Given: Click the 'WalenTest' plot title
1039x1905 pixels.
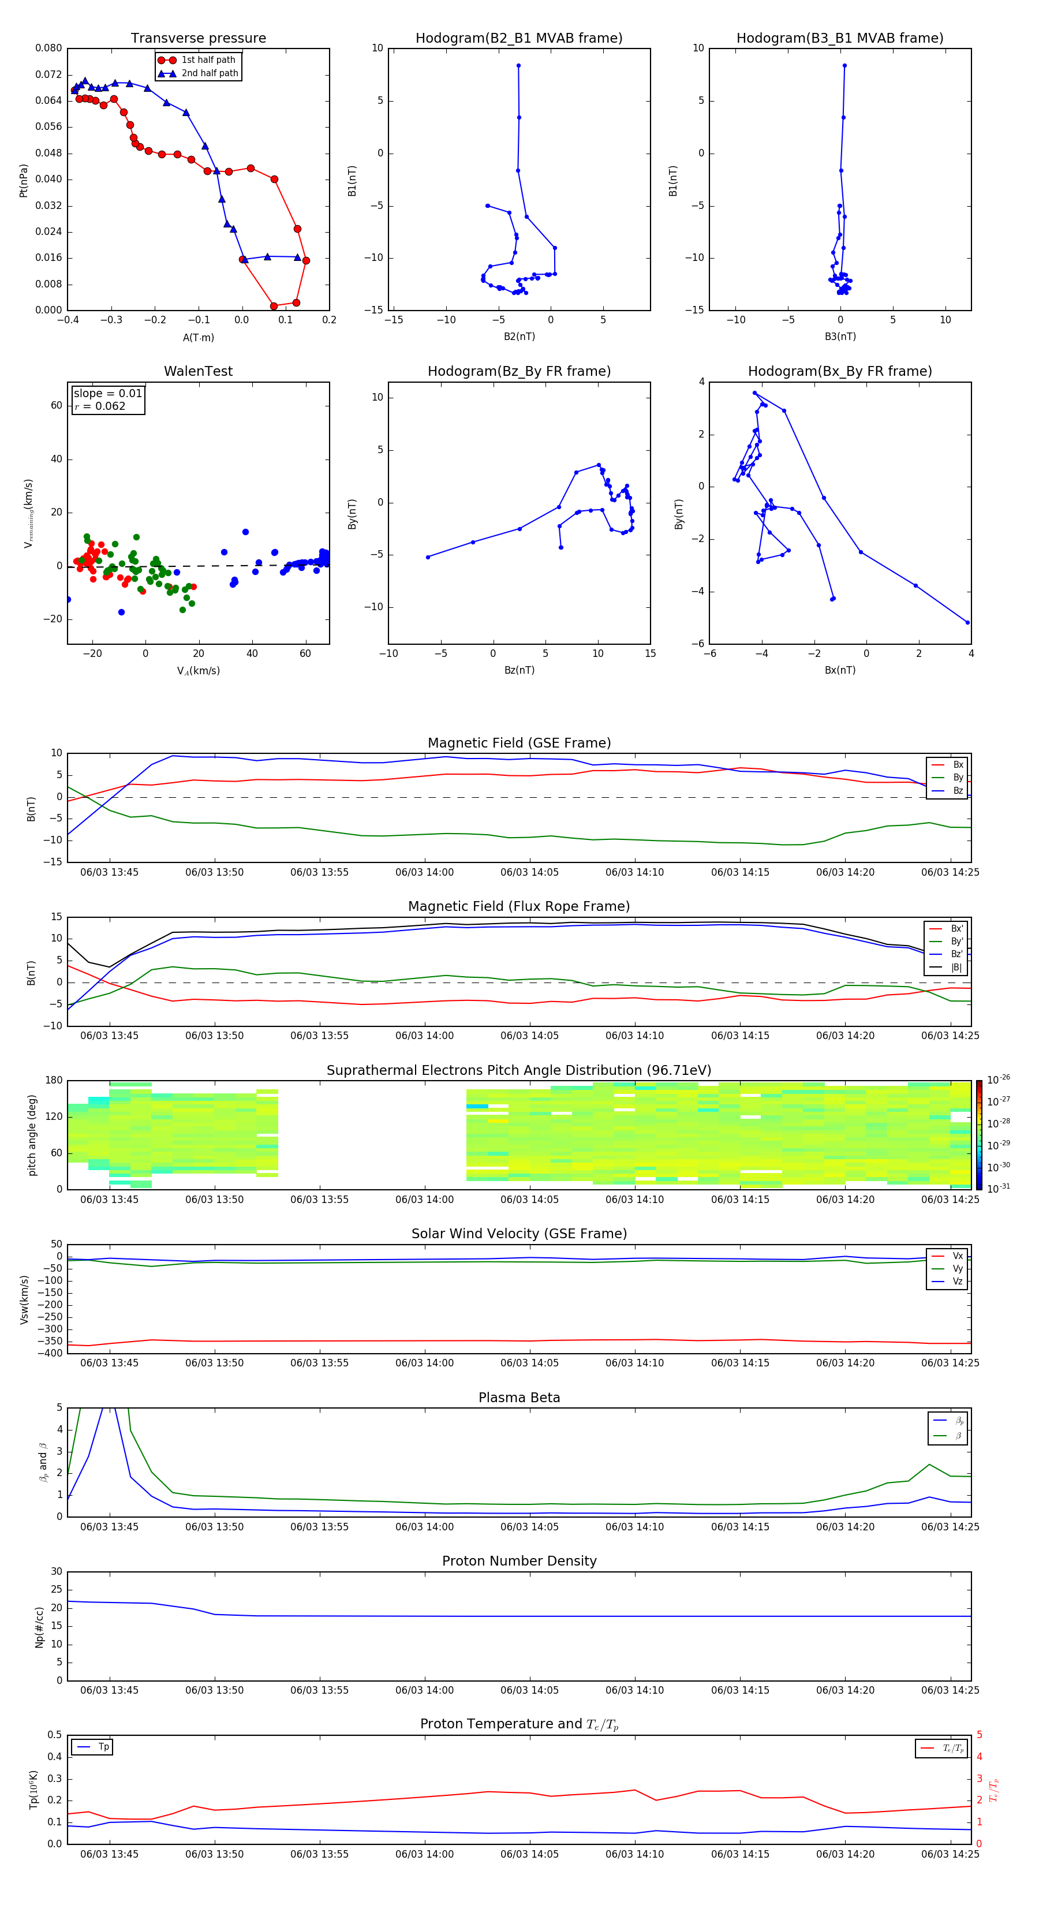Looking at the screenshot, I should pos(198,371).
